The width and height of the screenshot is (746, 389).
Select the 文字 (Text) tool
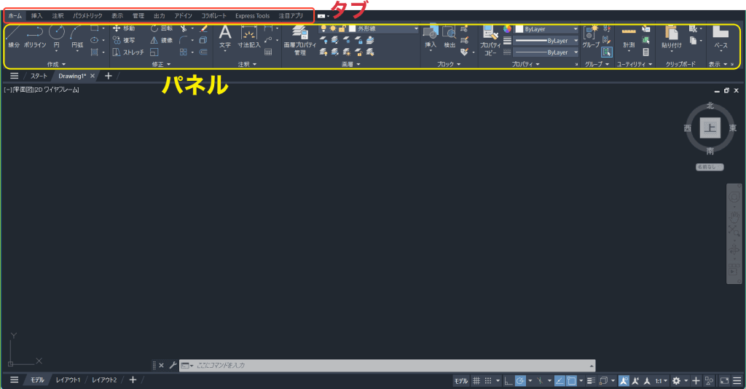coord(225,37)
